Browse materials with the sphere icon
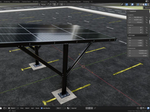 [68, 108]
